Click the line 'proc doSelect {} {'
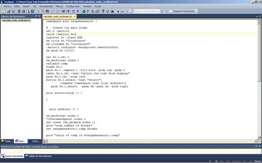 click(x=64, y=109)
